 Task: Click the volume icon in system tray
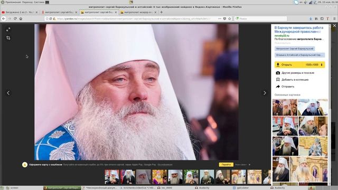pyautogui.click(x=305, y=2)
